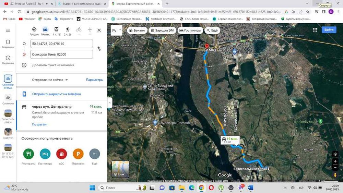Open the Перевести bookmark

[x=64, y=19]
